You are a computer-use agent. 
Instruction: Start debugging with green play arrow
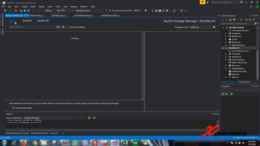(110, 11)
